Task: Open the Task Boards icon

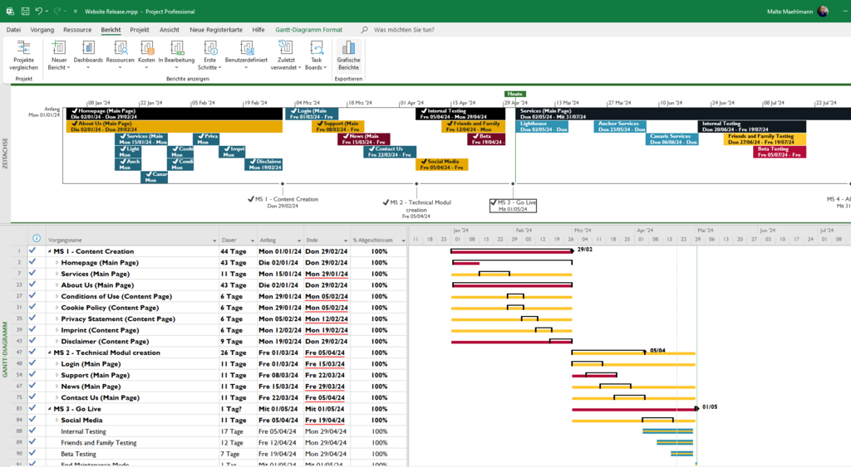Action: tap(317, 55)
